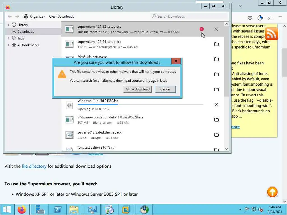The height and width of the screenshot is (215, 287).
Task: Open containing folder for fdm5_x64_setup.exe
Action: click(x=216, y=59)
